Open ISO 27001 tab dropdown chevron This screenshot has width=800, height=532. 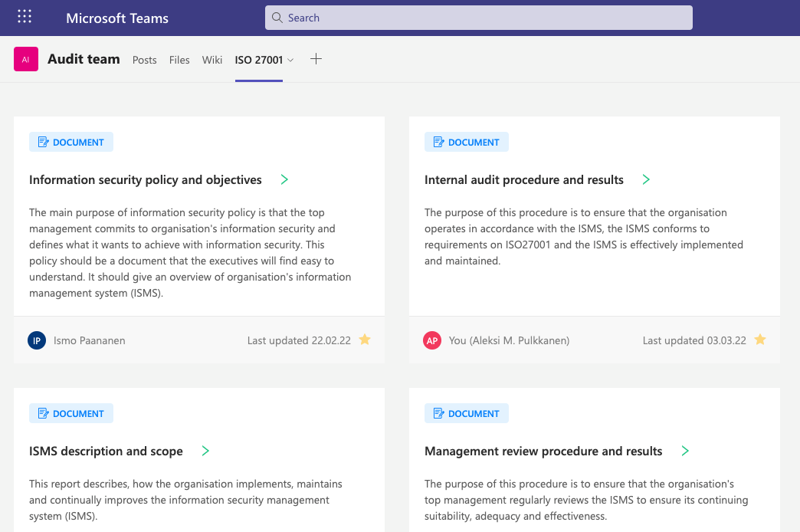click(x=291, y=61)
